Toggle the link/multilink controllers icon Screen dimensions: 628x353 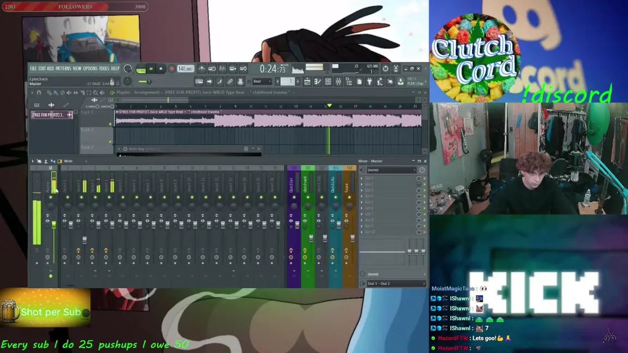pos(230,81)
